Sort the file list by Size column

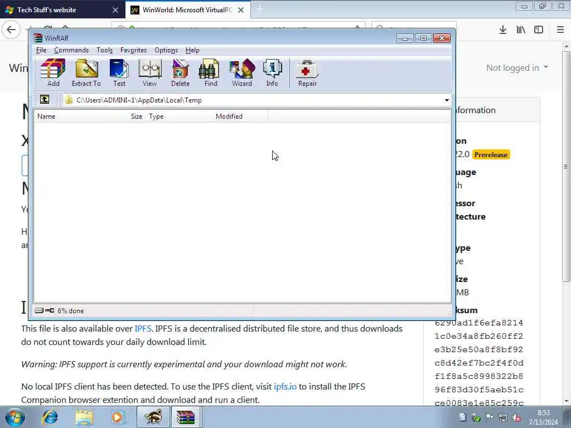[x=123, y=116]
